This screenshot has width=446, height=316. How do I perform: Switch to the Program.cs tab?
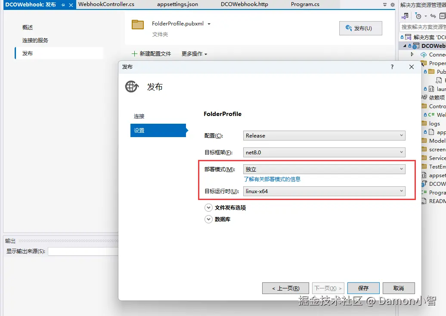point(305,4)
